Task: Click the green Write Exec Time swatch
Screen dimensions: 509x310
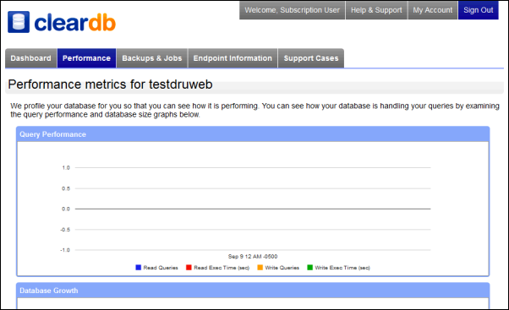Action: tap(310, 268)
